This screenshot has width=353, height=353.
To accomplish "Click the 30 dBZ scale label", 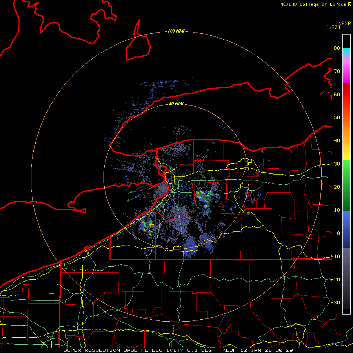I will [x=337, y=164].
